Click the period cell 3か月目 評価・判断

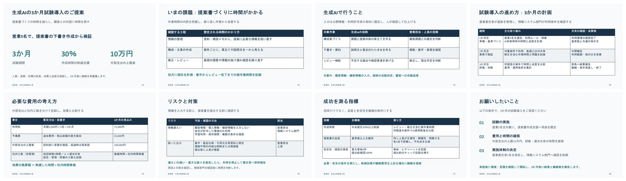pyautogui.click(x=491, y=69)
